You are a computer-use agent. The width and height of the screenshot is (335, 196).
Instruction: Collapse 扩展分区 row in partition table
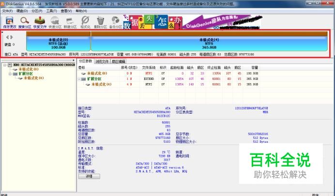click(79, 79)
